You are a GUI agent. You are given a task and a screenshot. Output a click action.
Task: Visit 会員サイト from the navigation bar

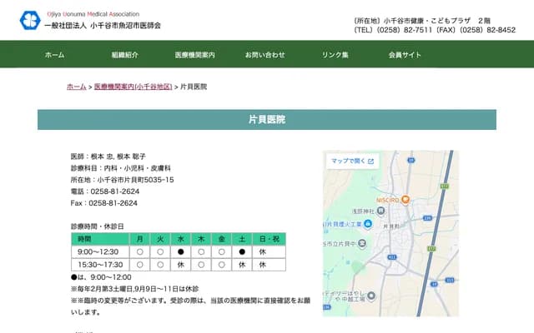pos(405,54)
